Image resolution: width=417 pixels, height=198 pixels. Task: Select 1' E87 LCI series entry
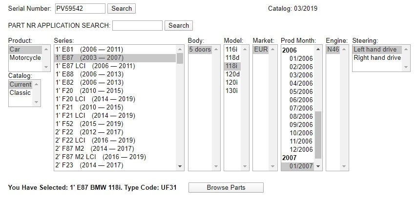pos(95,66)
